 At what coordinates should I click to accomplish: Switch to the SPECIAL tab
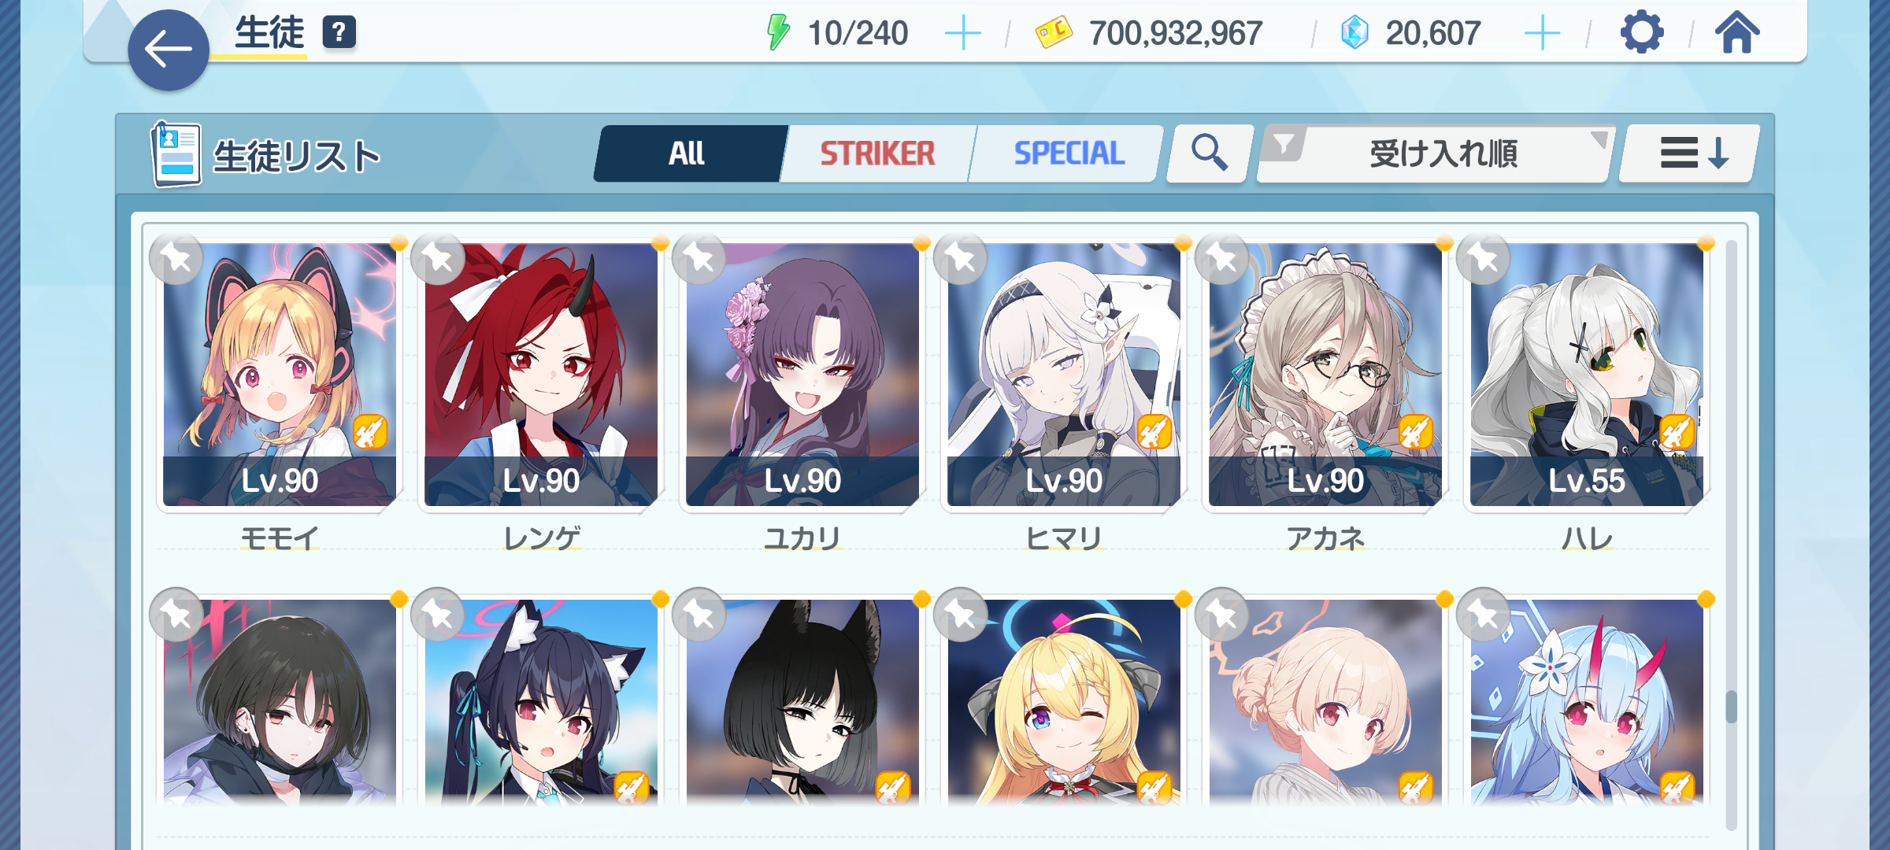coord(1069,153)
